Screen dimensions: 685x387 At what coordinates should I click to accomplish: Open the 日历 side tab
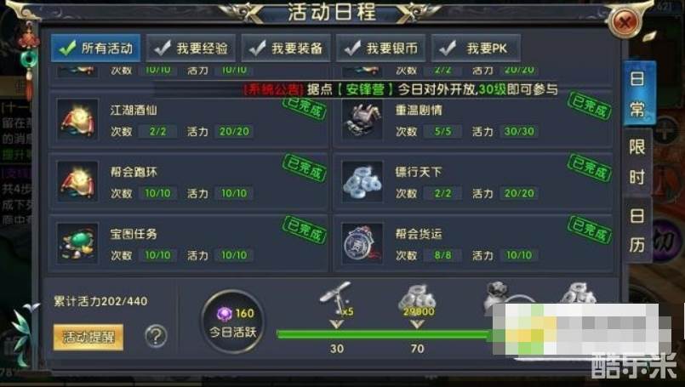coord(637,230)
